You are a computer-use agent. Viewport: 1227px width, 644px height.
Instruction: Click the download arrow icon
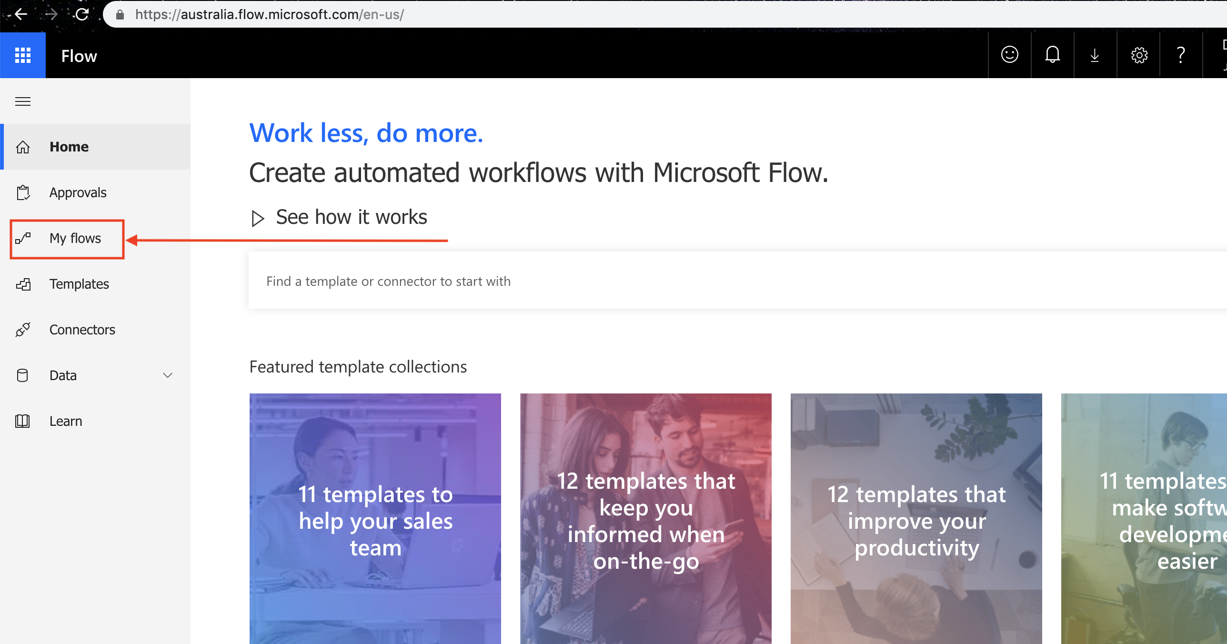pos(1095,55)
